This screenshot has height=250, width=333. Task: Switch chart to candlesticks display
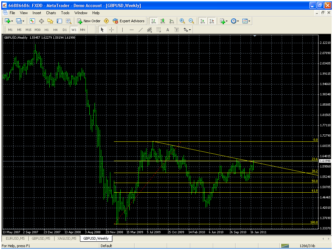tap(163, 21)
